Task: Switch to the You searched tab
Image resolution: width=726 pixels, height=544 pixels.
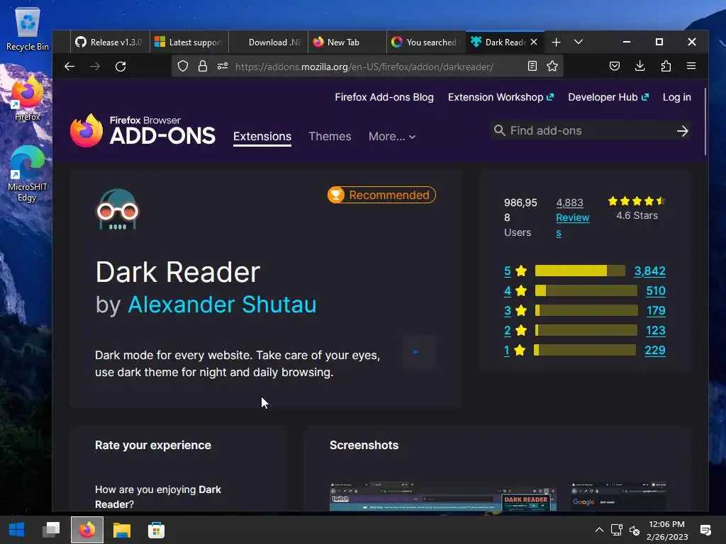Action: pyautogui.click(x=426, y=42)
